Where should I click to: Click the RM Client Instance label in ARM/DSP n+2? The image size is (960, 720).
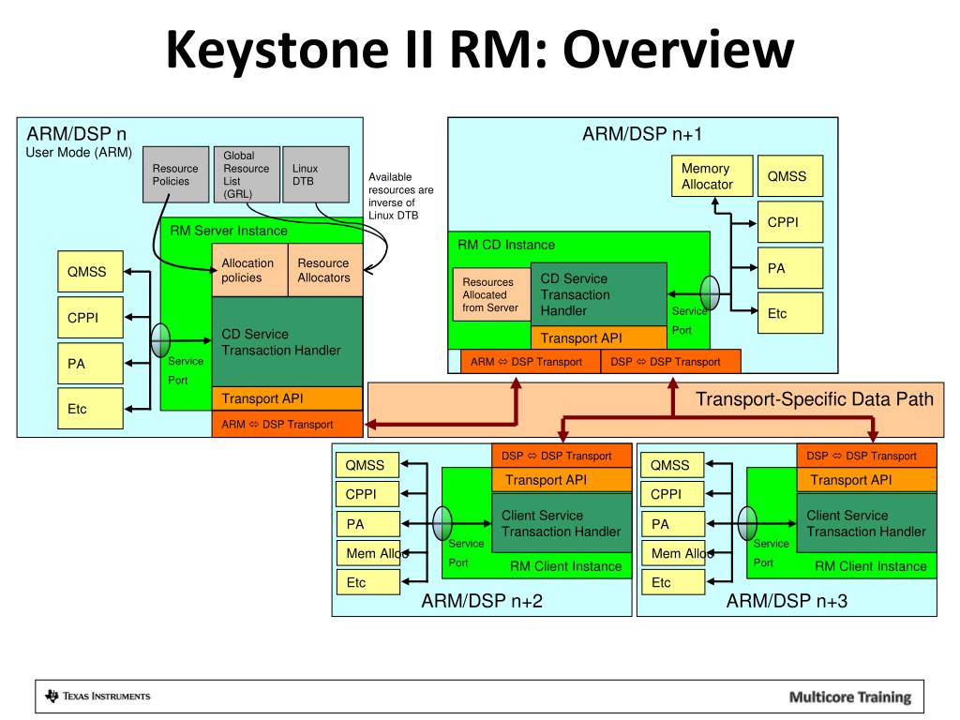[x=565, y=566]
